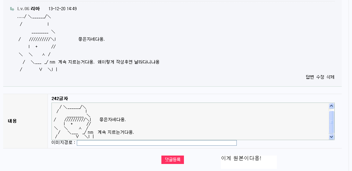
Task: Click the scrollbar down arrow in the comment box
Action: coord(331,137)
